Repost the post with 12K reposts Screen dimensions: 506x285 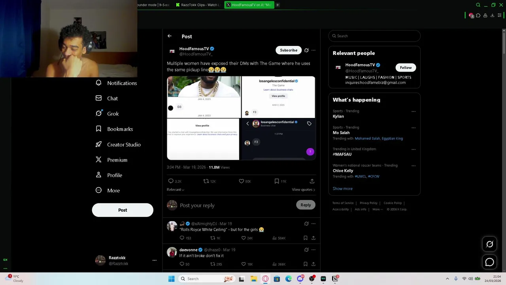pyautogui.click(x=210, y=181)
